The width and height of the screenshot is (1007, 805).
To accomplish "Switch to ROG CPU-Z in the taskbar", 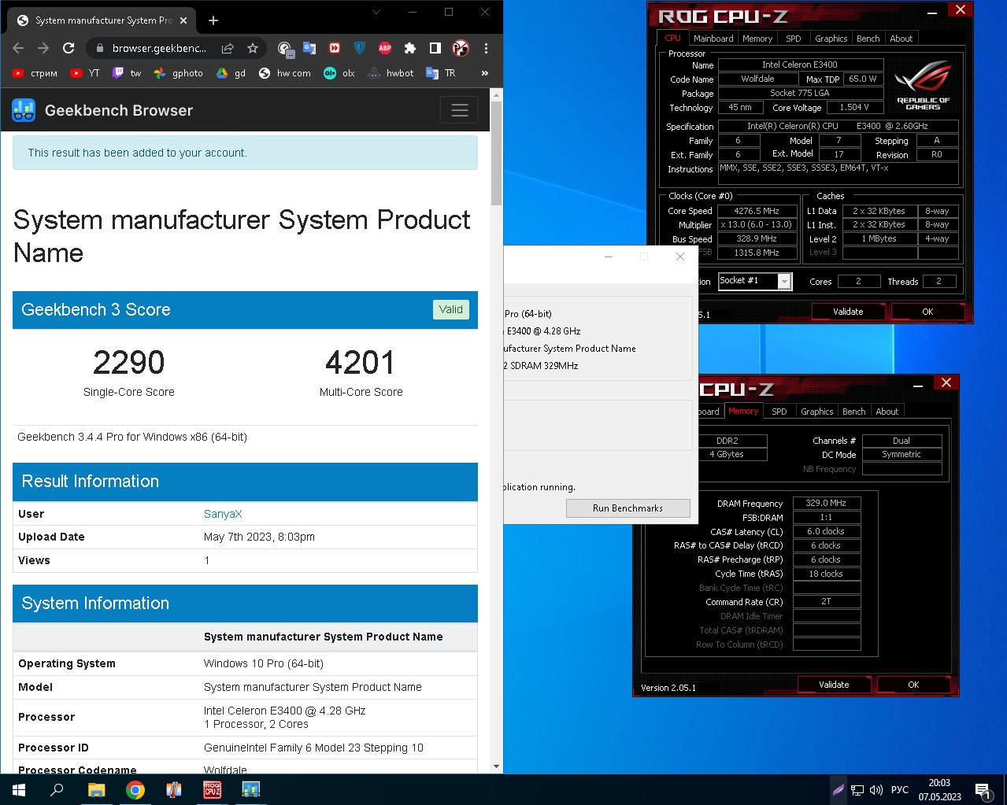I will pos(212,789).
